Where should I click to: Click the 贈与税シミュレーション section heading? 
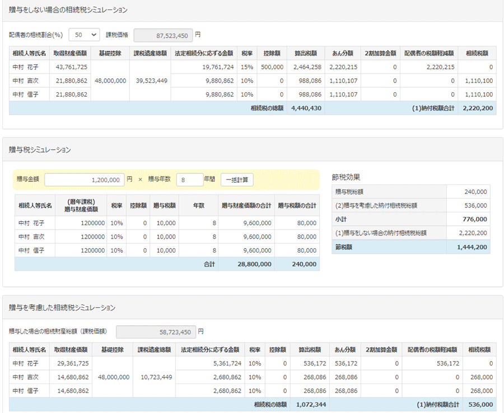pos(40,150)
